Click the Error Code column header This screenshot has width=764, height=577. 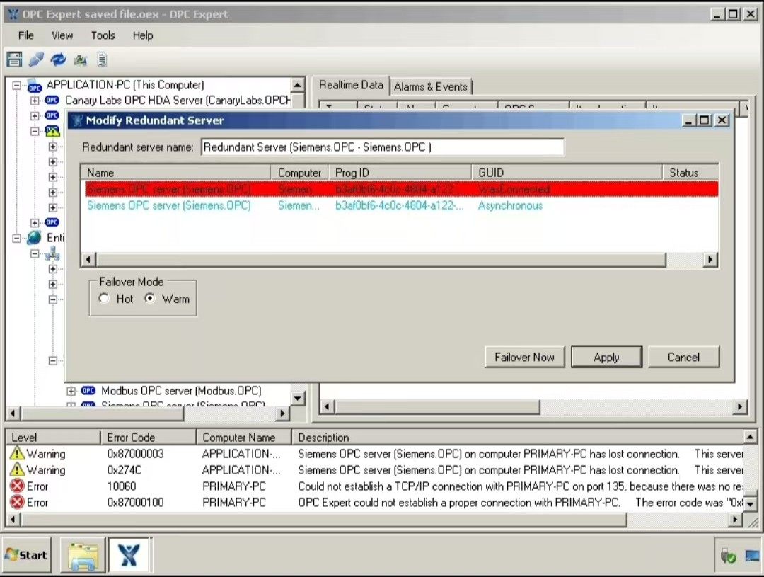[148, 438]
